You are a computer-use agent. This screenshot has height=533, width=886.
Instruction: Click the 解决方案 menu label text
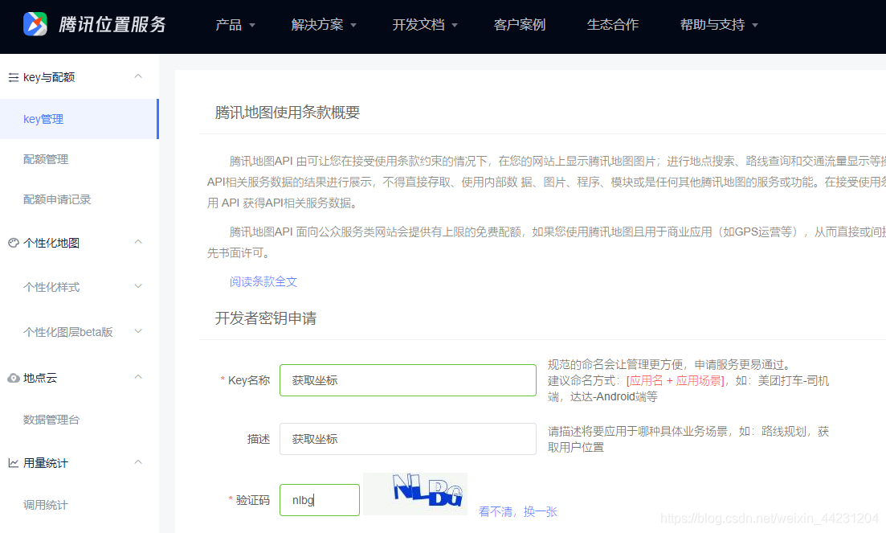317,25
